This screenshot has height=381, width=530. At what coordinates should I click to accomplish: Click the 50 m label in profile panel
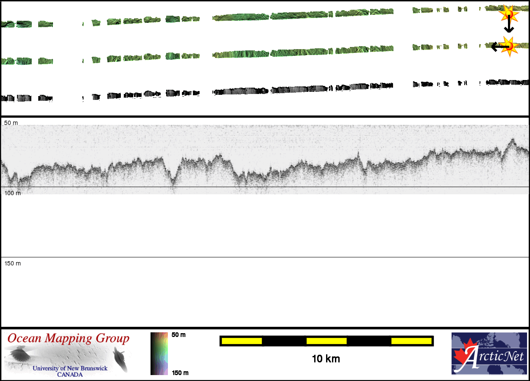11,123
